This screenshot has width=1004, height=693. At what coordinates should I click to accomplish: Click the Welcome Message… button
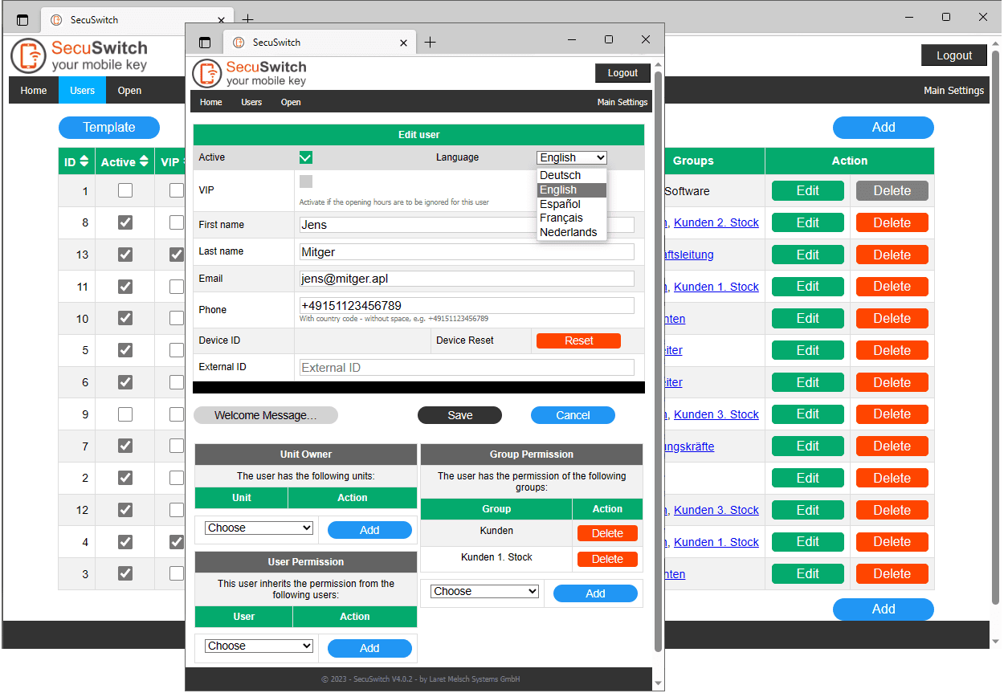[x=266, y=415]
